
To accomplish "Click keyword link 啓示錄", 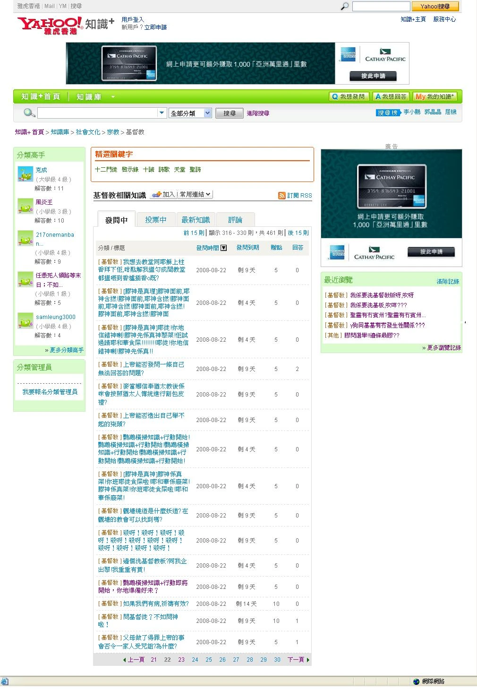I will [x=130, y=169].
